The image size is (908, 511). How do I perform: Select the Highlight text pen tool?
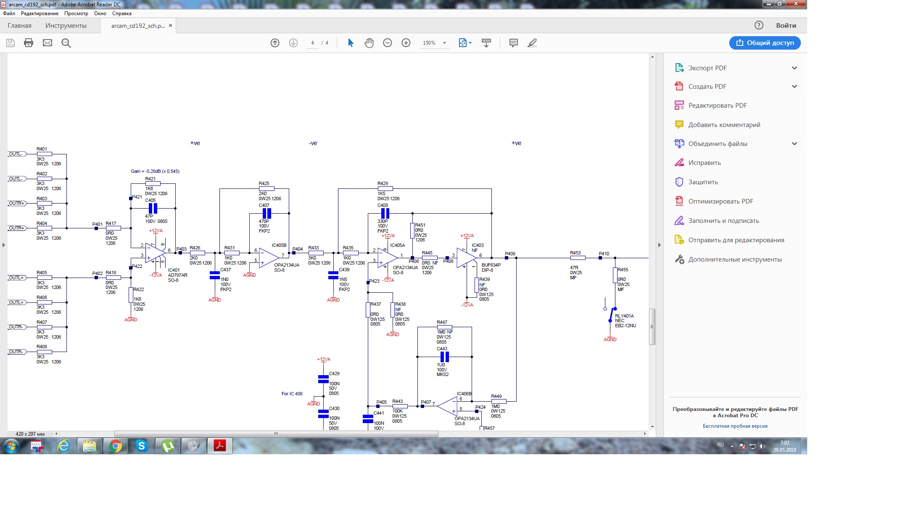(x=532, y=43)
